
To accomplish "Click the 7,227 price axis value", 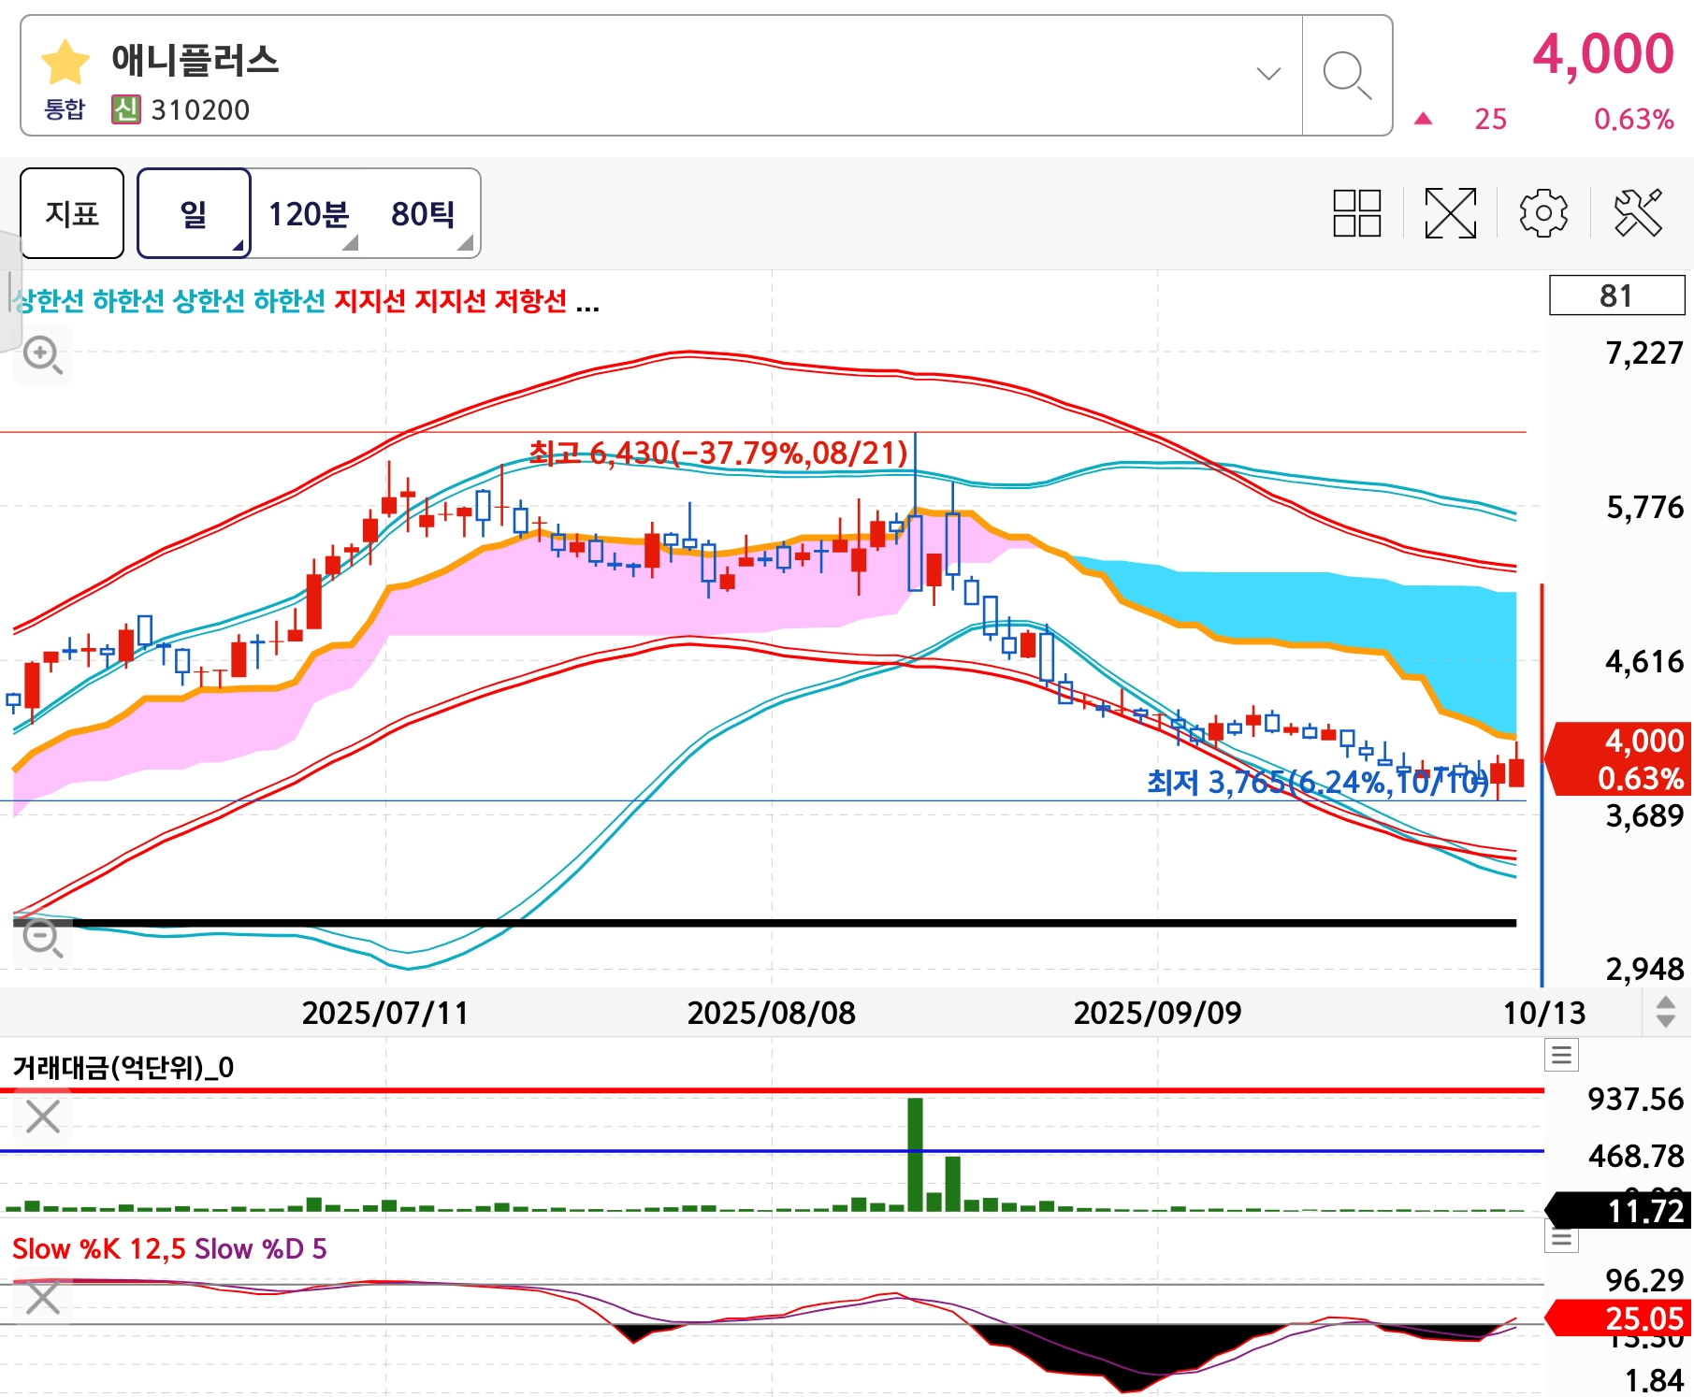I will [x=1644, y=353].
